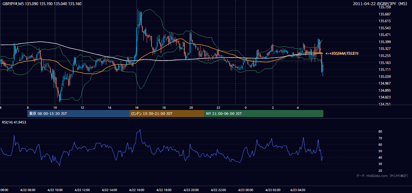
Task: Click price axis label 135.471
Action: (385, 35)
